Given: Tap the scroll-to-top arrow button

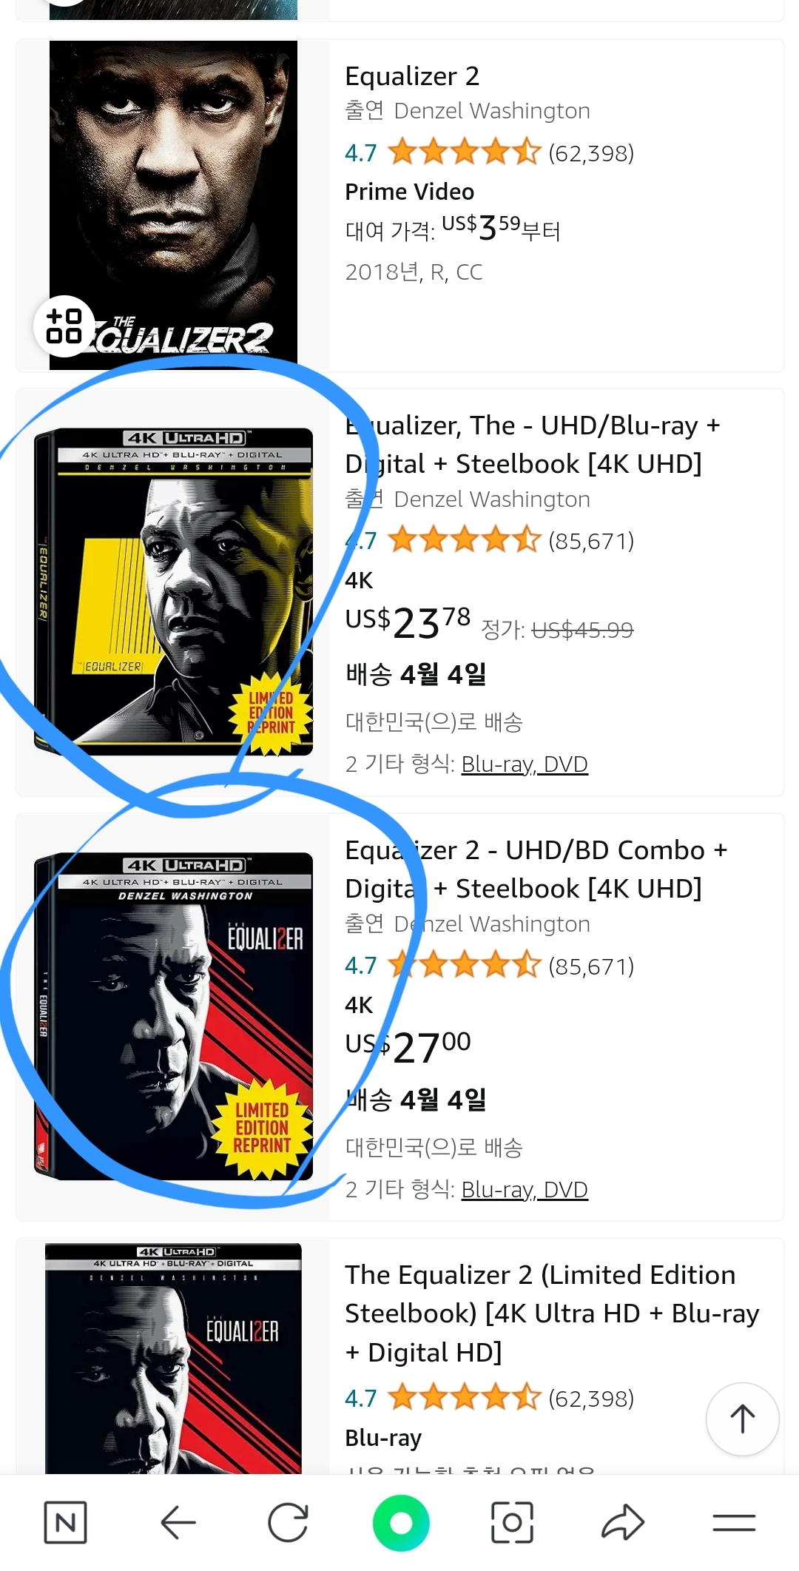Looking at the screenshot, I should pos(742,1419).
